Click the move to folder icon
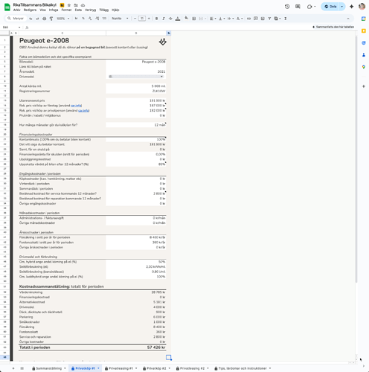This screenshot has width=369, height=372. (76, 5)
